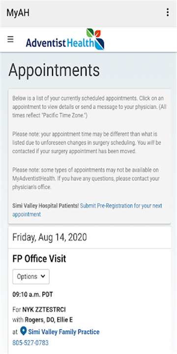Viewport: 177px width, 354px height.
Task: Tap the Appointments page heading
Action: [x=54, y=70]
